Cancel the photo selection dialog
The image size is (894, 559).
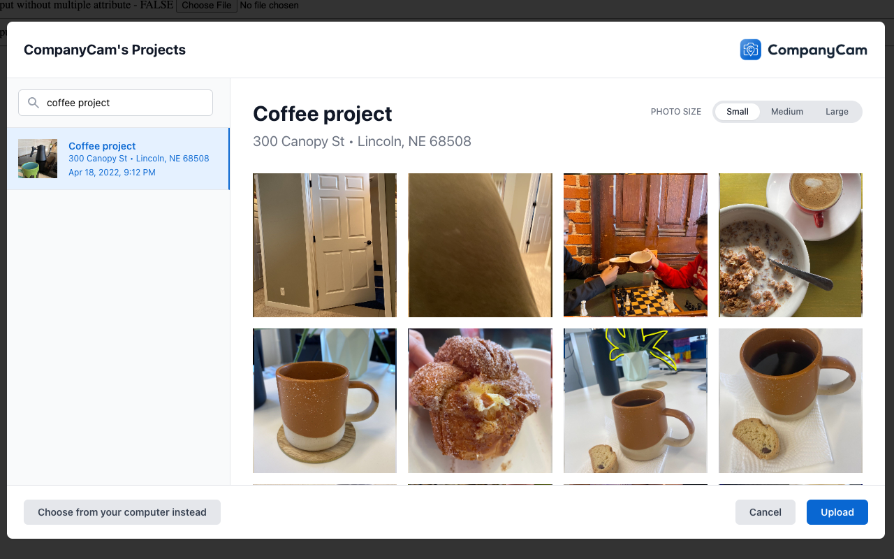[765, 512]
